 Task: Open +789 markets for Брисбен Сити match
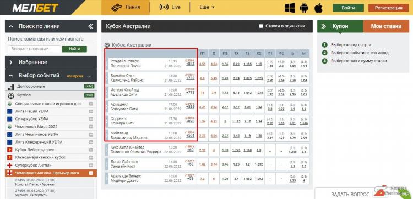click(190, 78)
